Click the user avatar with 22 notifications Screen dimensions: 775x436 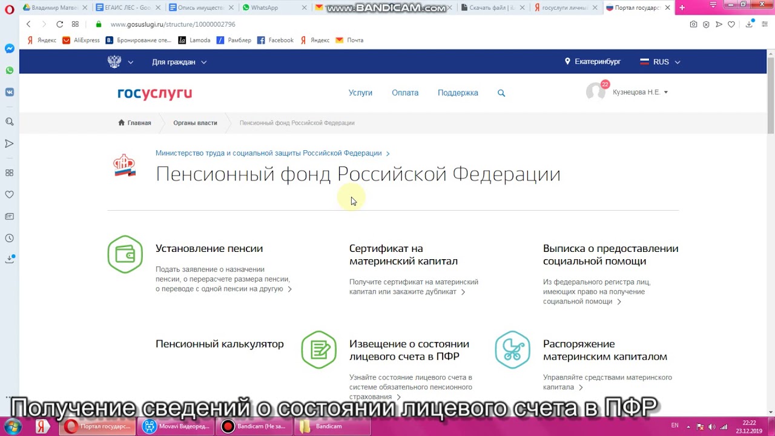coord(596,91)
